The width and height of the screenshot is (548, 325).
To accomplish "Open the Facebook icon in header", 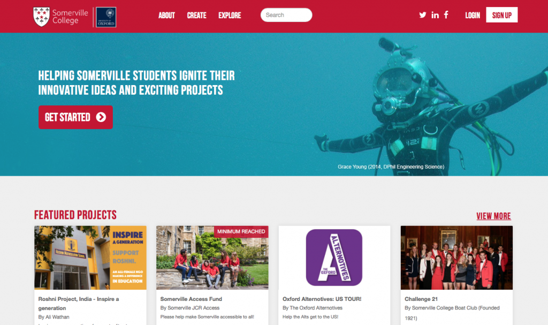I will click(446, 14).
